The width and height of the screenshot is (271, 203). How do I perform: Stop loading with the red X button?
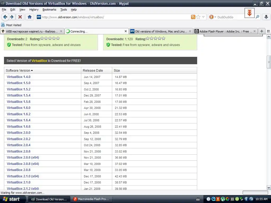pyautogui.click(x=20, y=17)
